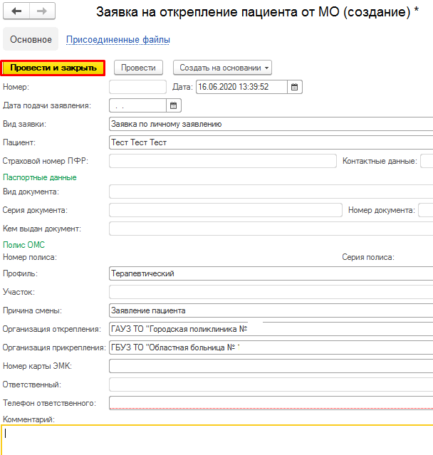Expand the Создать на основании dropdown
Screen dimensions: 433x455
click(222, 68)
